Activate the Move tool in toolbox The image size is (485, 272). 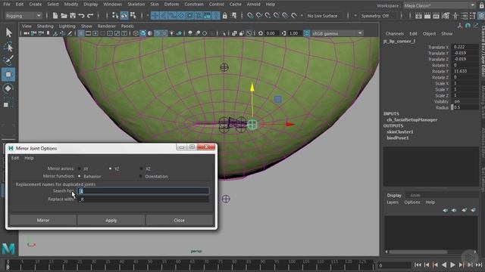tap(8, 75)
